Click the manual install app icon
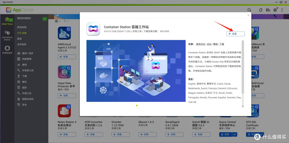This screenshot has width=289, height=143. pos(268,10)
